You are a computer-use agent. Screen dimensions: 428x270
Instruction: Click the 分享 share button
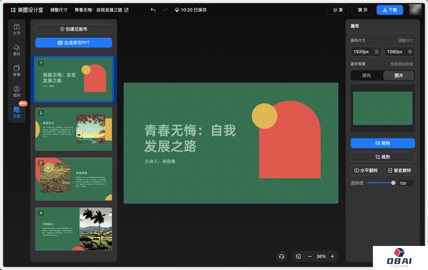pos(338,10)
